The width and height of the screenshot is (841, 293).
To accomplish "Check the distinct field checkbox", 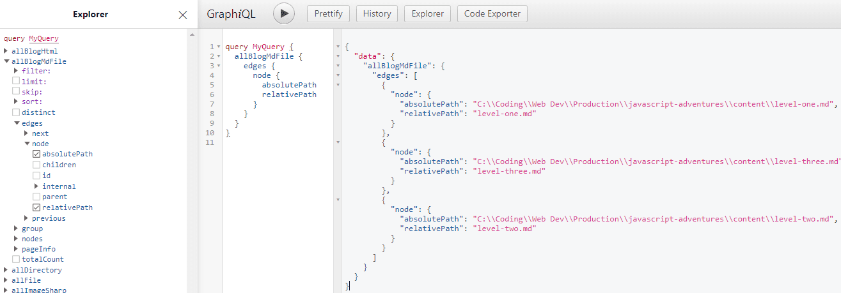I will point(16,112).
